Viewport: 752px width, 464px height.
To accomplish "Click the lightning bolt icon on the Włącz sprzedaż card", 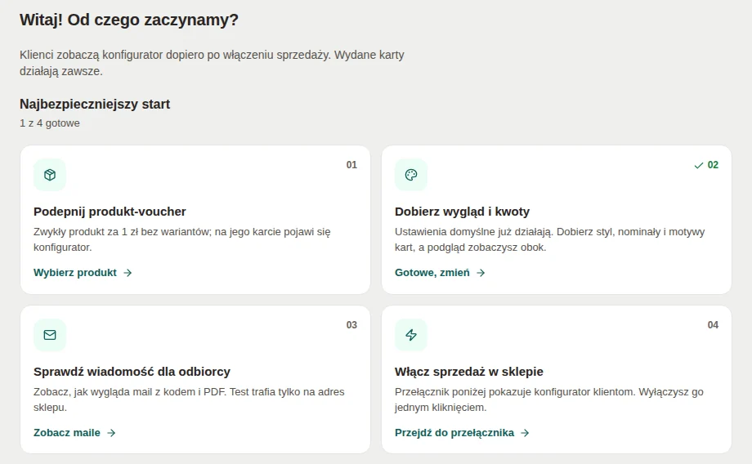I will [411, 335].
